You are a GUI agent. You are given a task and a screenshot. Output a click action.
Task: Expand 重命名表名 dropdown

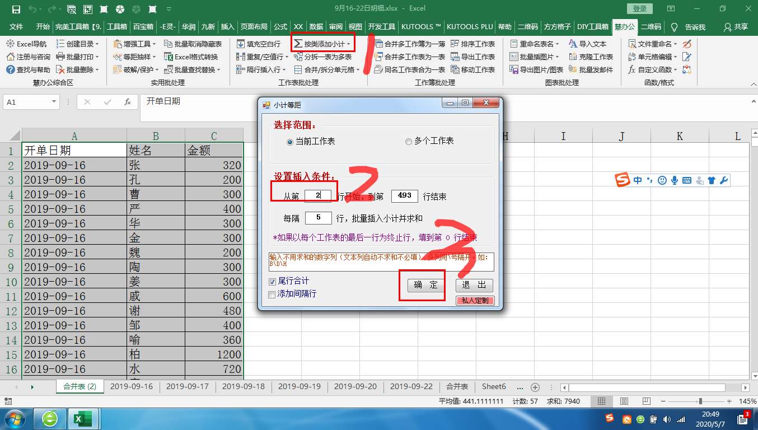pos(558,44)
